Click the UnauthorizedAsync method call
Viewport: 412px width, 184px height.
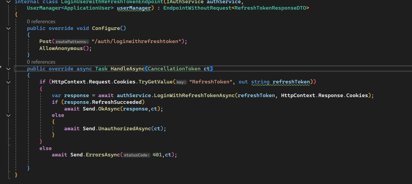click(x=125, y=128)
